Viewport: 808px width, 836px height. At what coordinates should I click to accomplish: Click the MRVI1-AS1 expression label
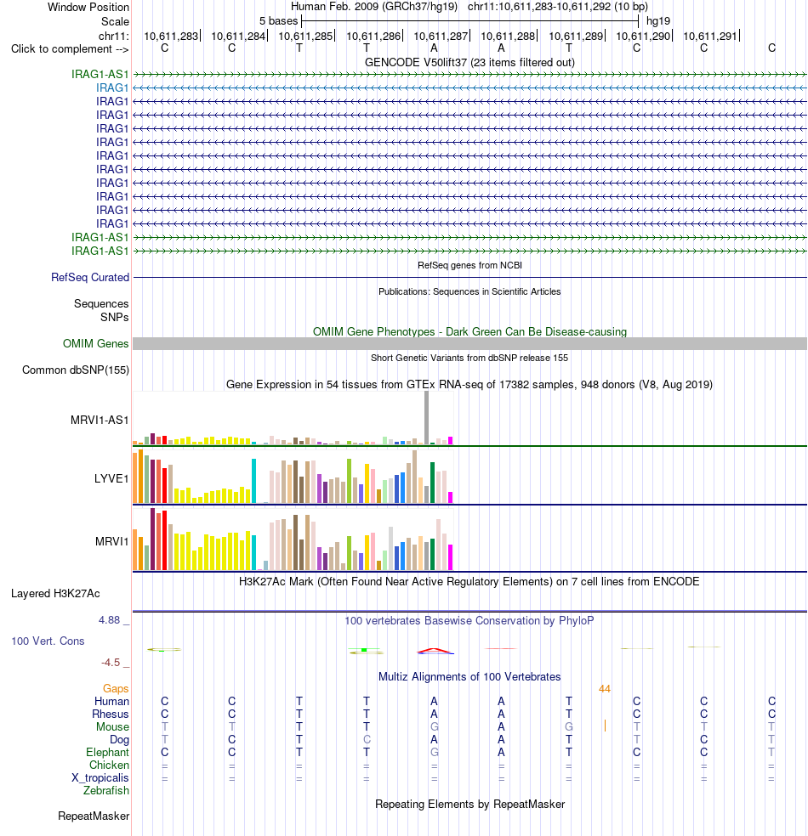click(x=100, y=421)
